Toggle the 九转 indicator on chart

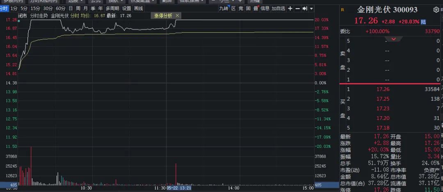pyautogui.click(x=224, y=8)
